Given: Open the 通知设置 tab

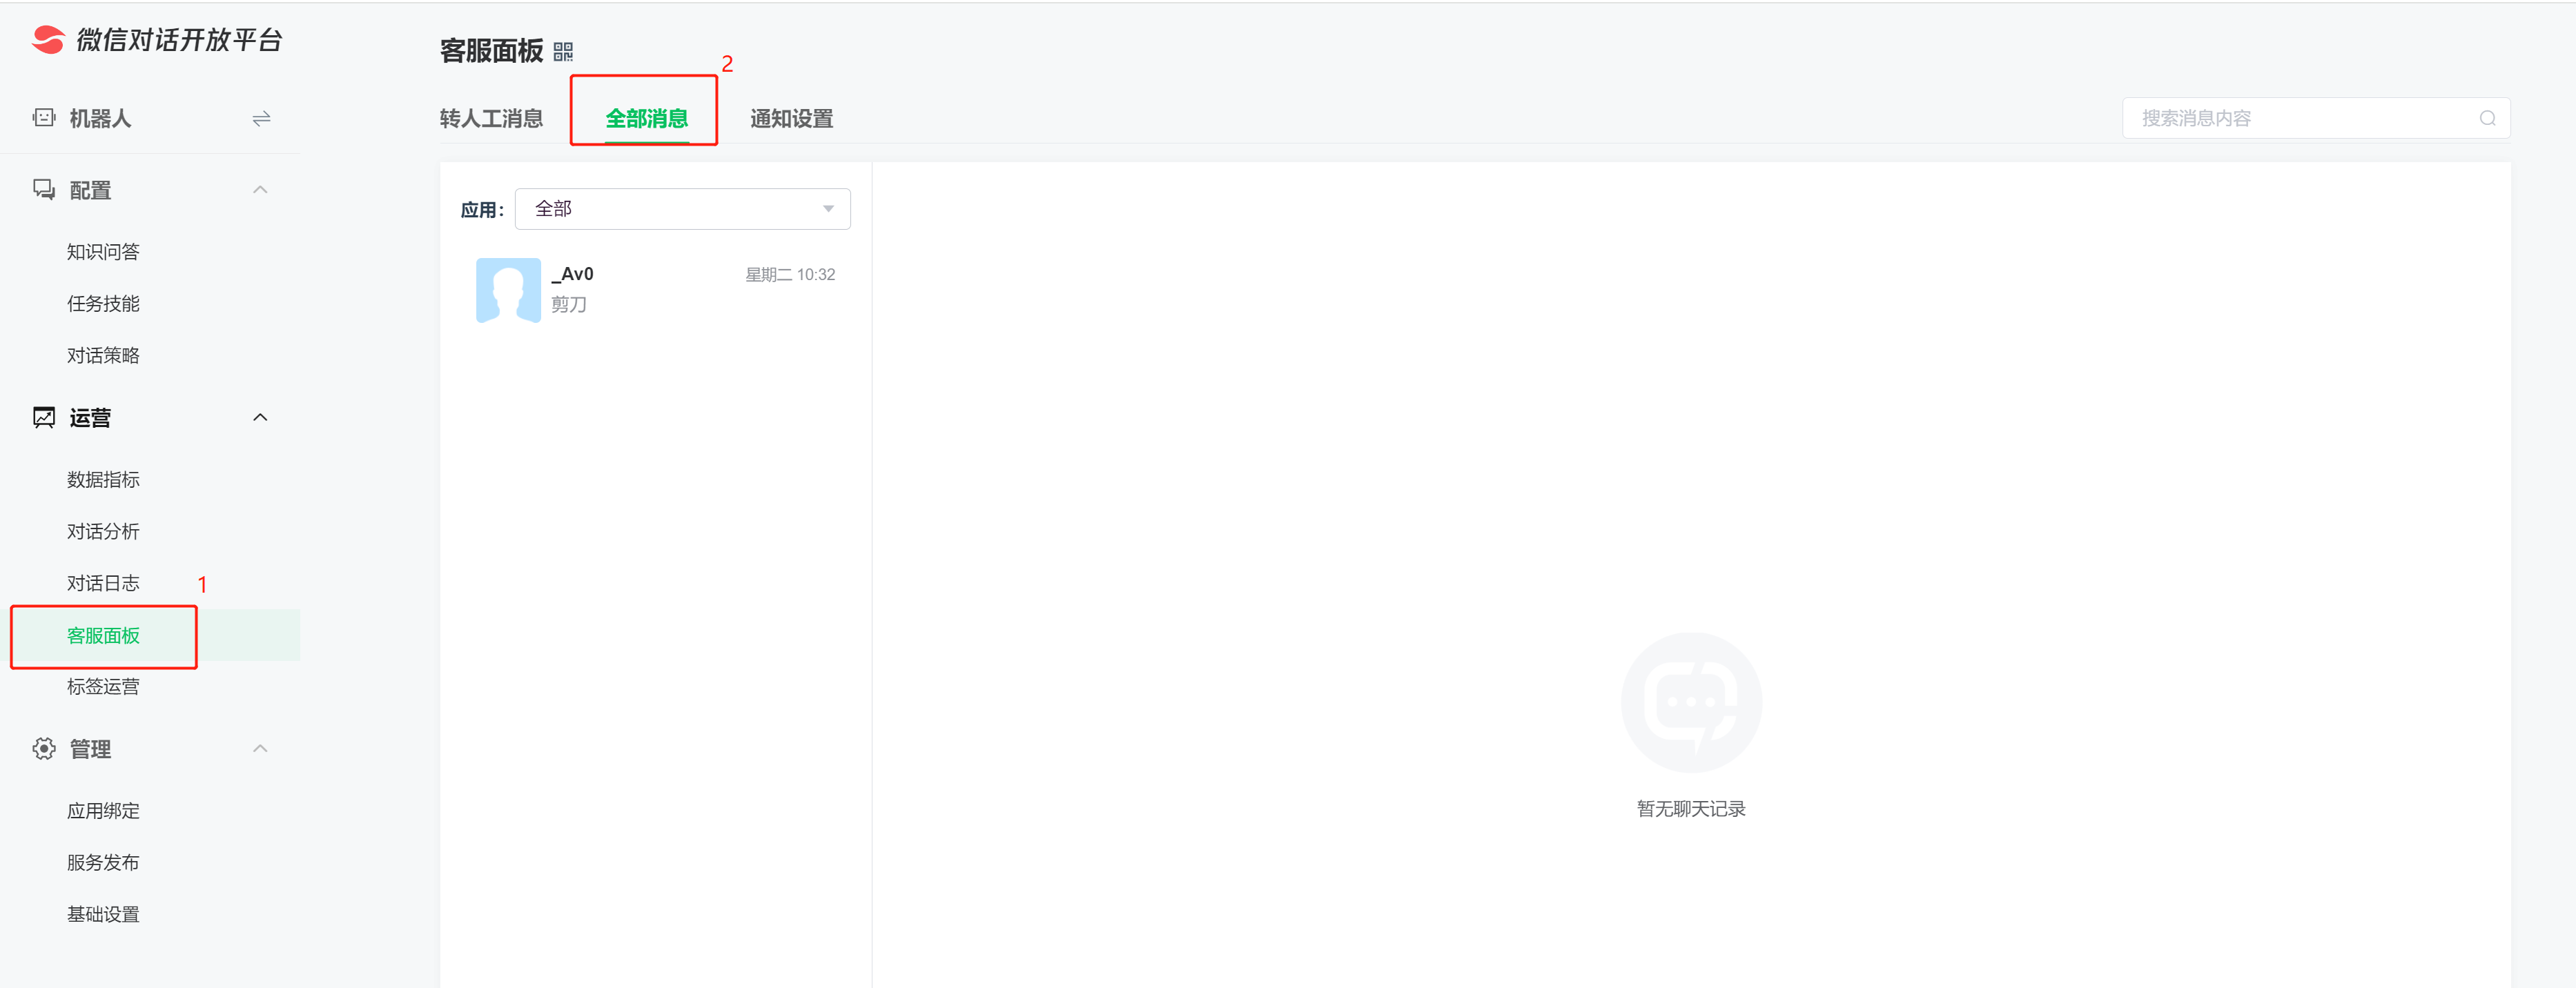Looking at the screenshot, I should tap(791, 119).
